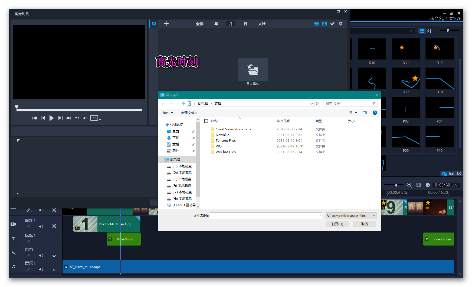
Task: Open the 文件名 combo box dropdown arrow
Action: [320, 216]
